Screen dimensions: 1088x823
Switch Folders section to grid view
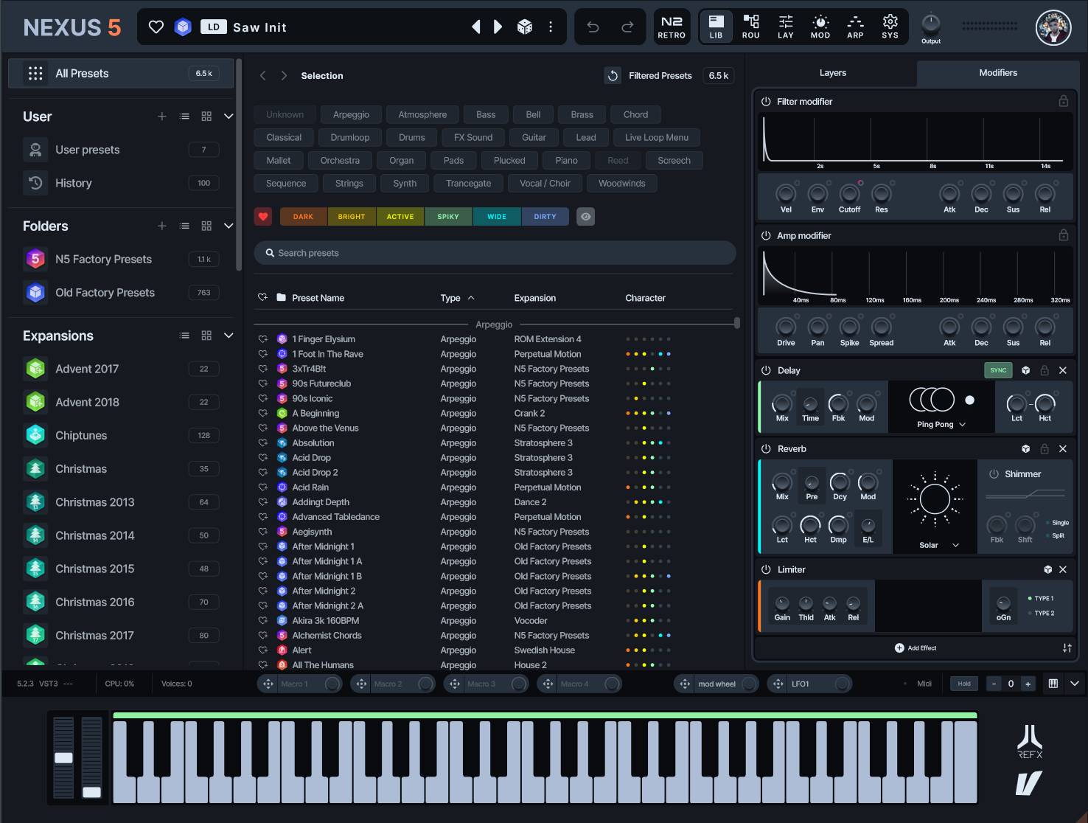pos(206,226)
